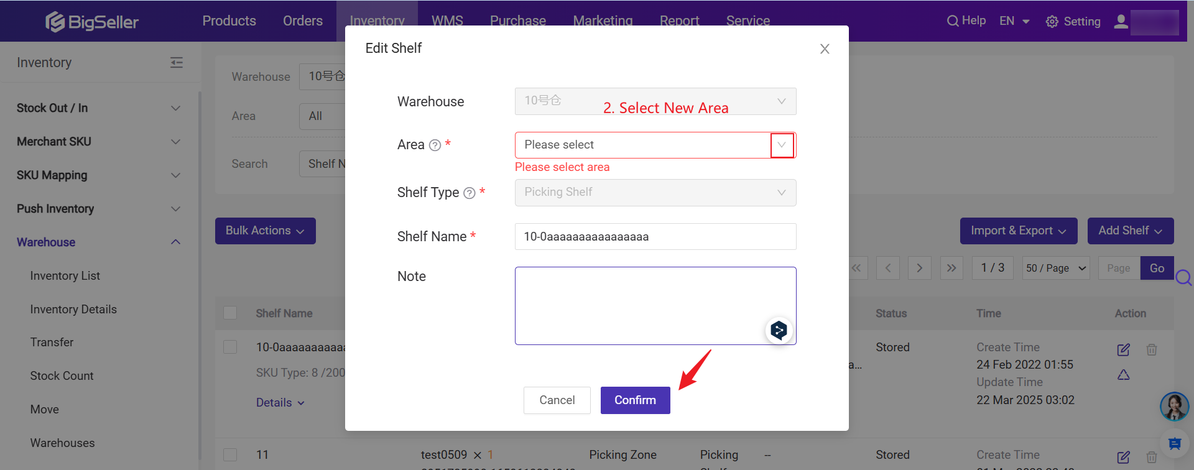
Task: Open the background Area All filter
Action: 322,116
